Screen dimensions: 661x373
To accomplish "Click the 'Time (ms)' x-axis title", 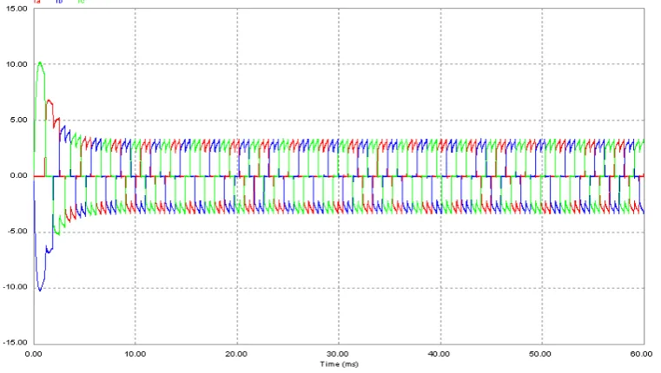I will click(x=339, y=364).
